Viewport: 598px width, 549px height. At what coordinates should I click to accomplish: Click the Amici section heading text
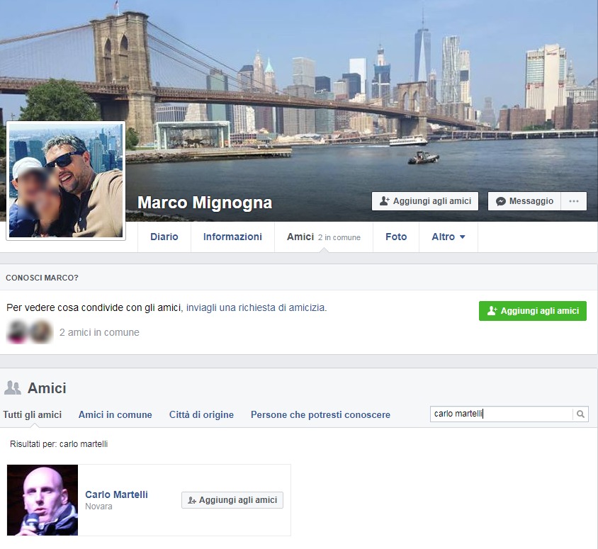coord(47,388)
